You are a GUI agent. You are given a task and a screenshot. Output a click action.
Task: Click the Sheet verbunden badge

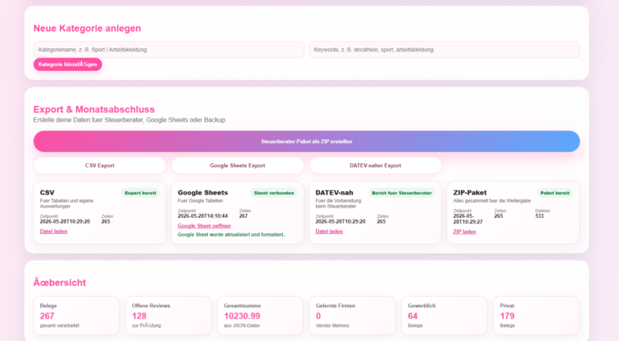pos(274,193)
